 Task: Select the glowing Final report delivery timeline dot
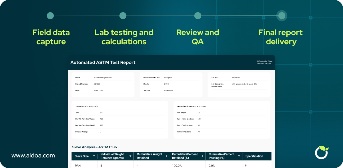(x=282, y=15)
